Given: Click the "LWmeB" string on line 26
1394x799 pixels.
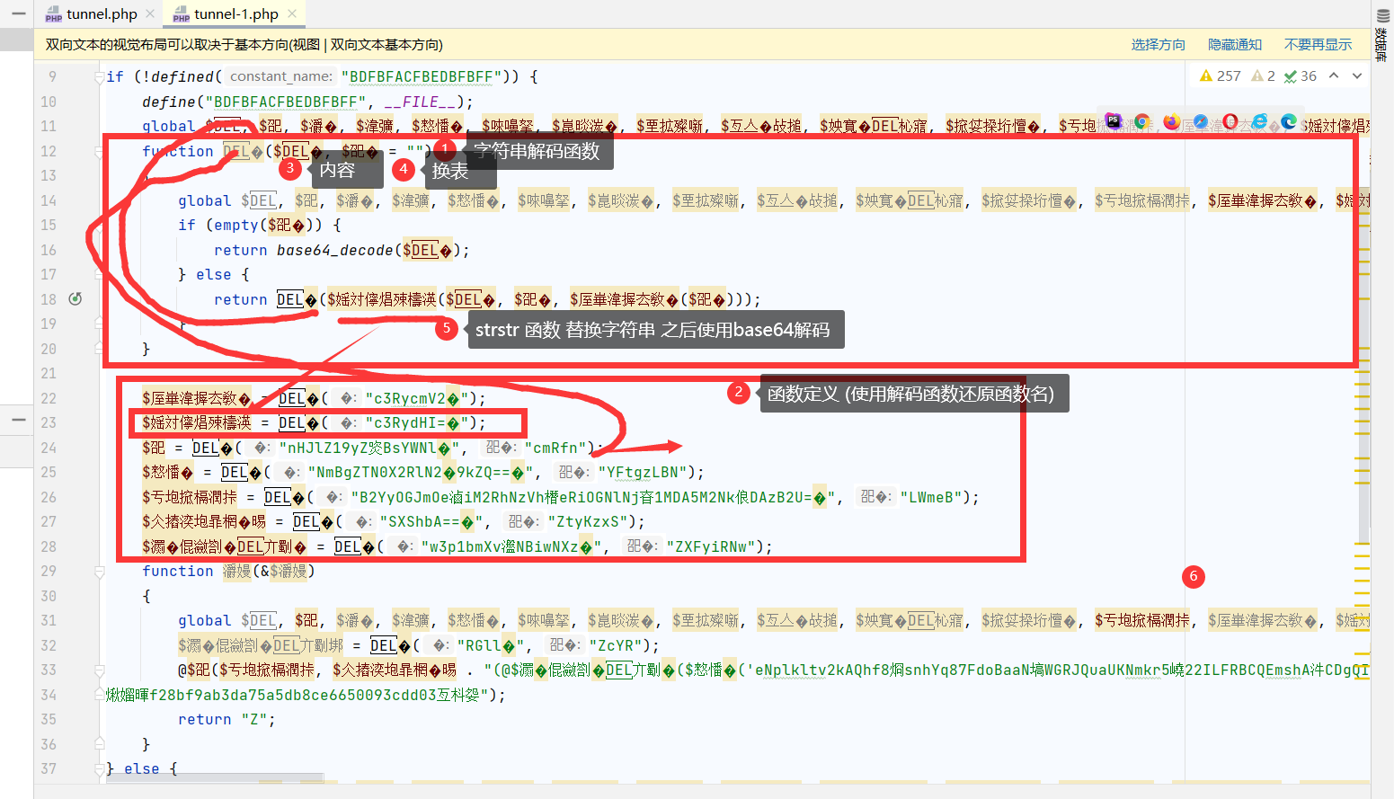Looking at the screenshot, I should click(x=931, y=497).
